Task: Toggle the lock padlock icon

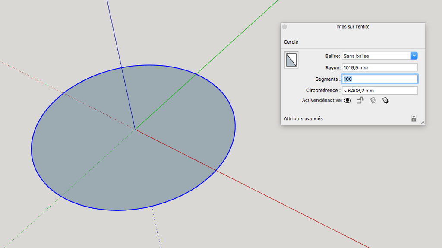Action: click(x=360, y=100)
